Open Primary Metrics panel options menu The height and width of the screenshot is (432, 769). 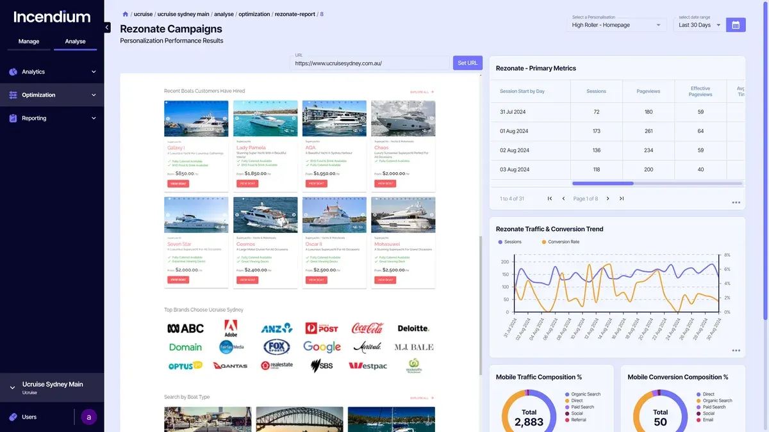pos(736,202)
